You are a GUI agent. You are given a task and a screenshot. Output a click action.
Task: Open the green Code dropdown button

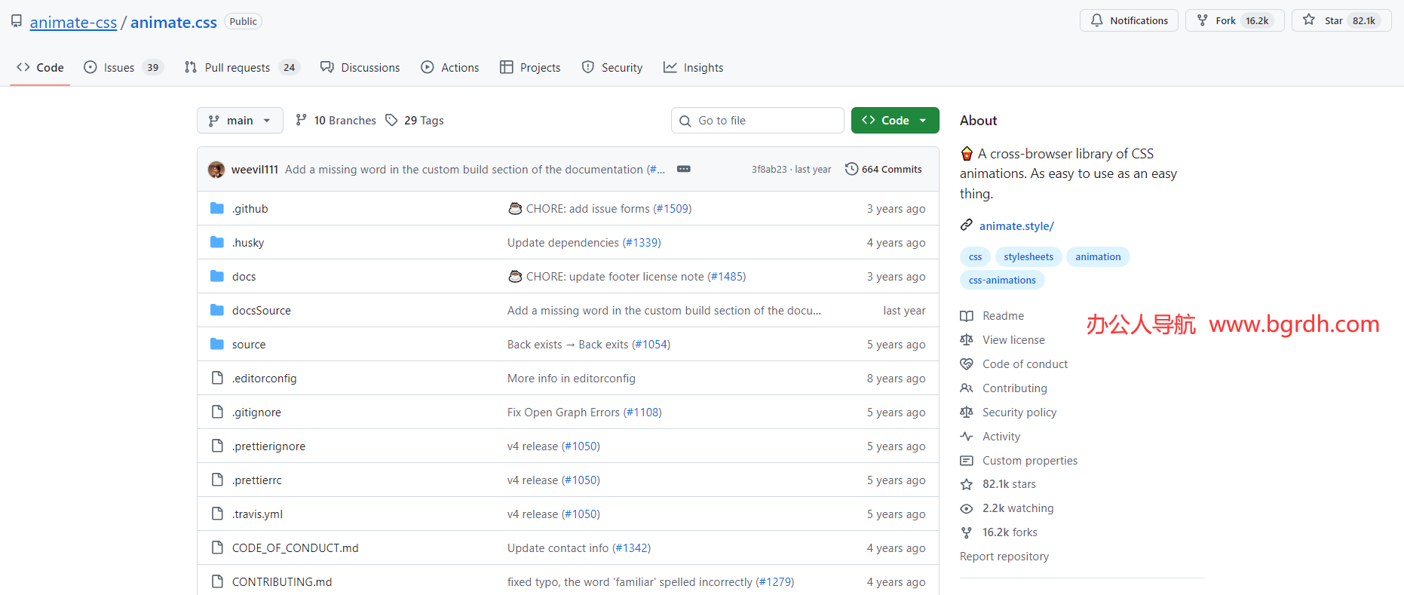click(x=895, y=121)
